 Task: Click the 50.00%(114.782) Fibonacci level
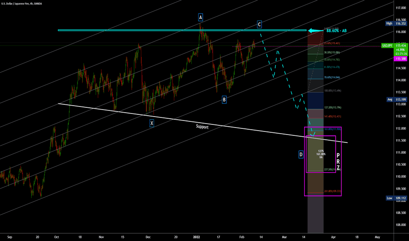(332, 60)
